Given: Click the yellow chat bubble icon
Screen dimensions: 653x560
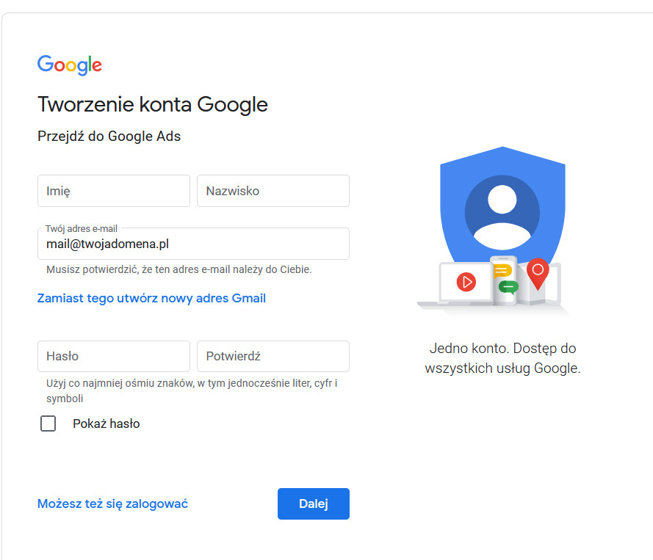Looking at the screenshot, I should (x=502, y=271).
